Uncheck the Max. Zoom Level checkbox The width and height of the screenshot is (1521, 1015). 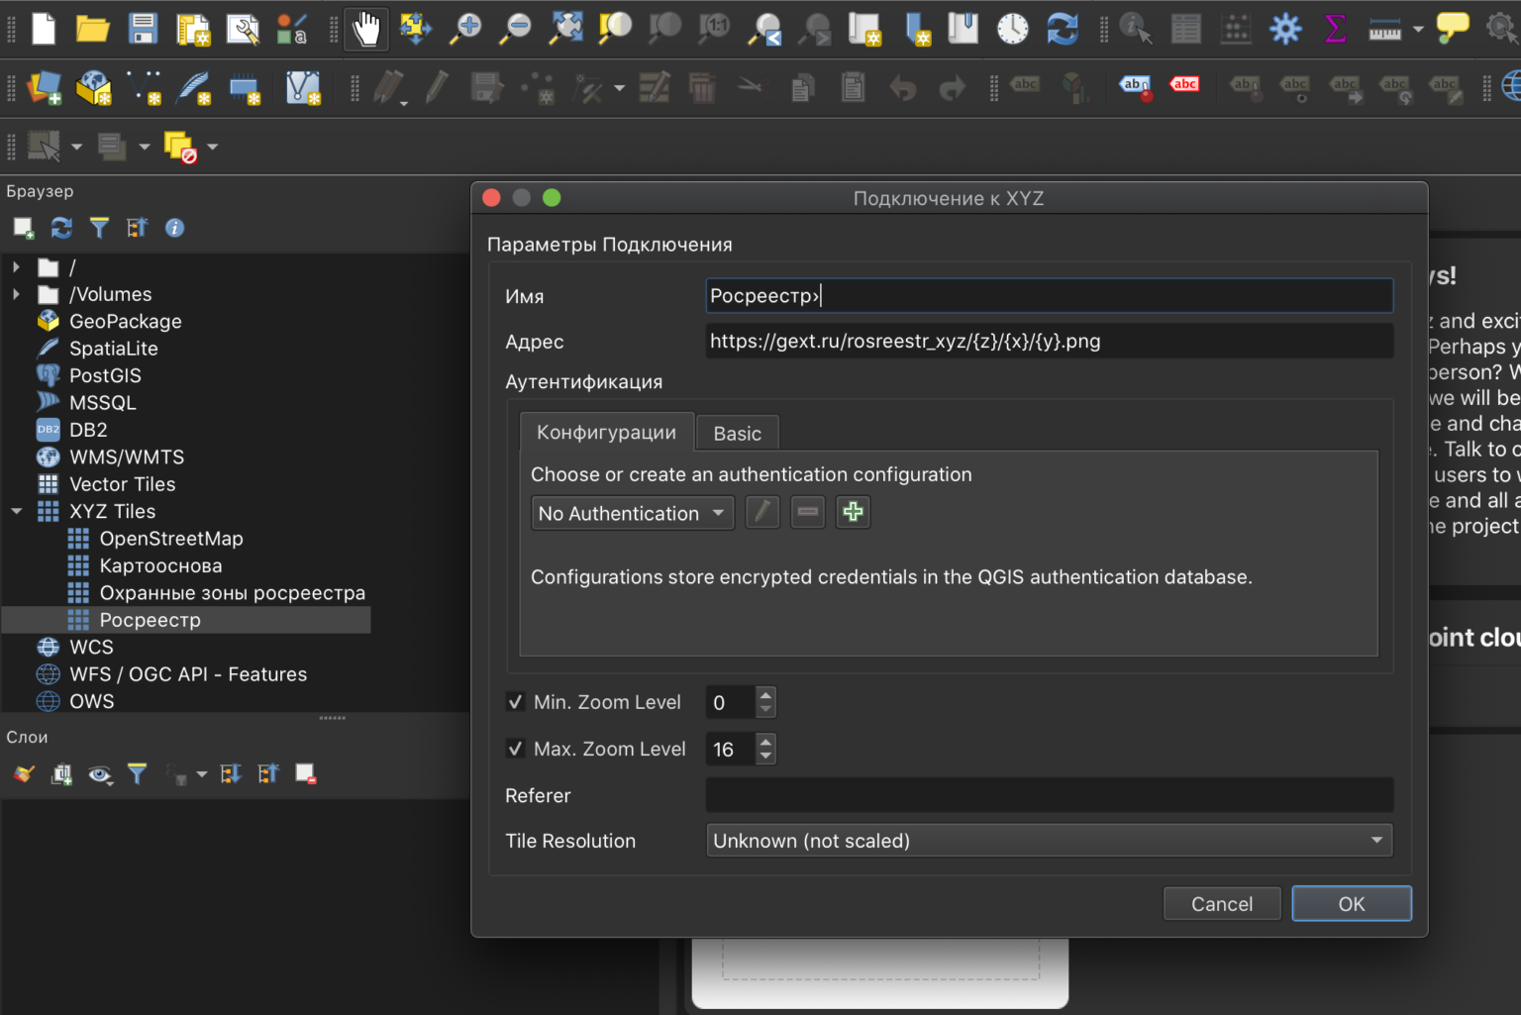(515, 749)
